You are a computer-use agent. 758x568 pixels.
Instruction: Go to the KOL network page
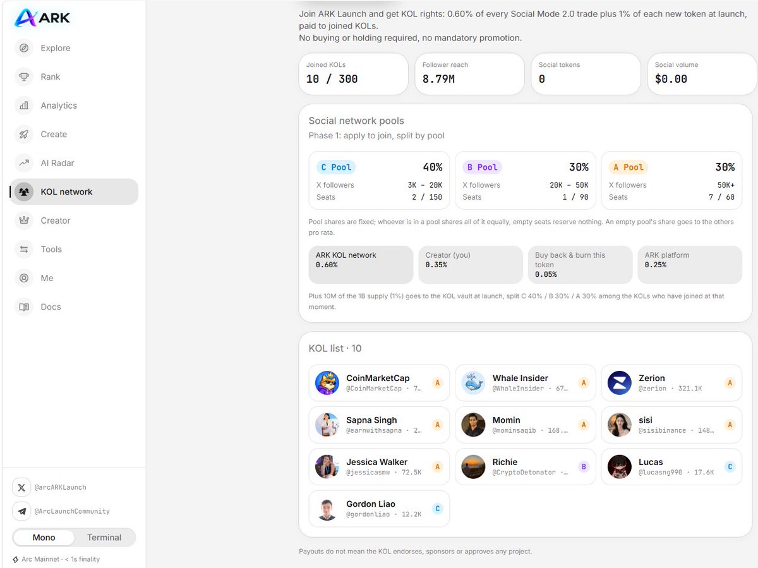click(75, 191)
